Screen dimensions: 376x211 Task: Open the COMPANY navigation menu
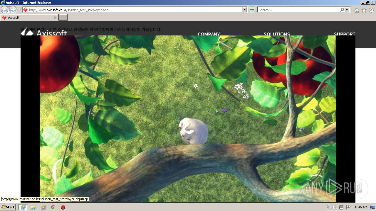click(x=209, y=34)
